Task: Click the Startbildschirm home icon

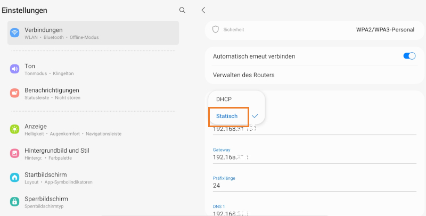Action: point(15,178)
